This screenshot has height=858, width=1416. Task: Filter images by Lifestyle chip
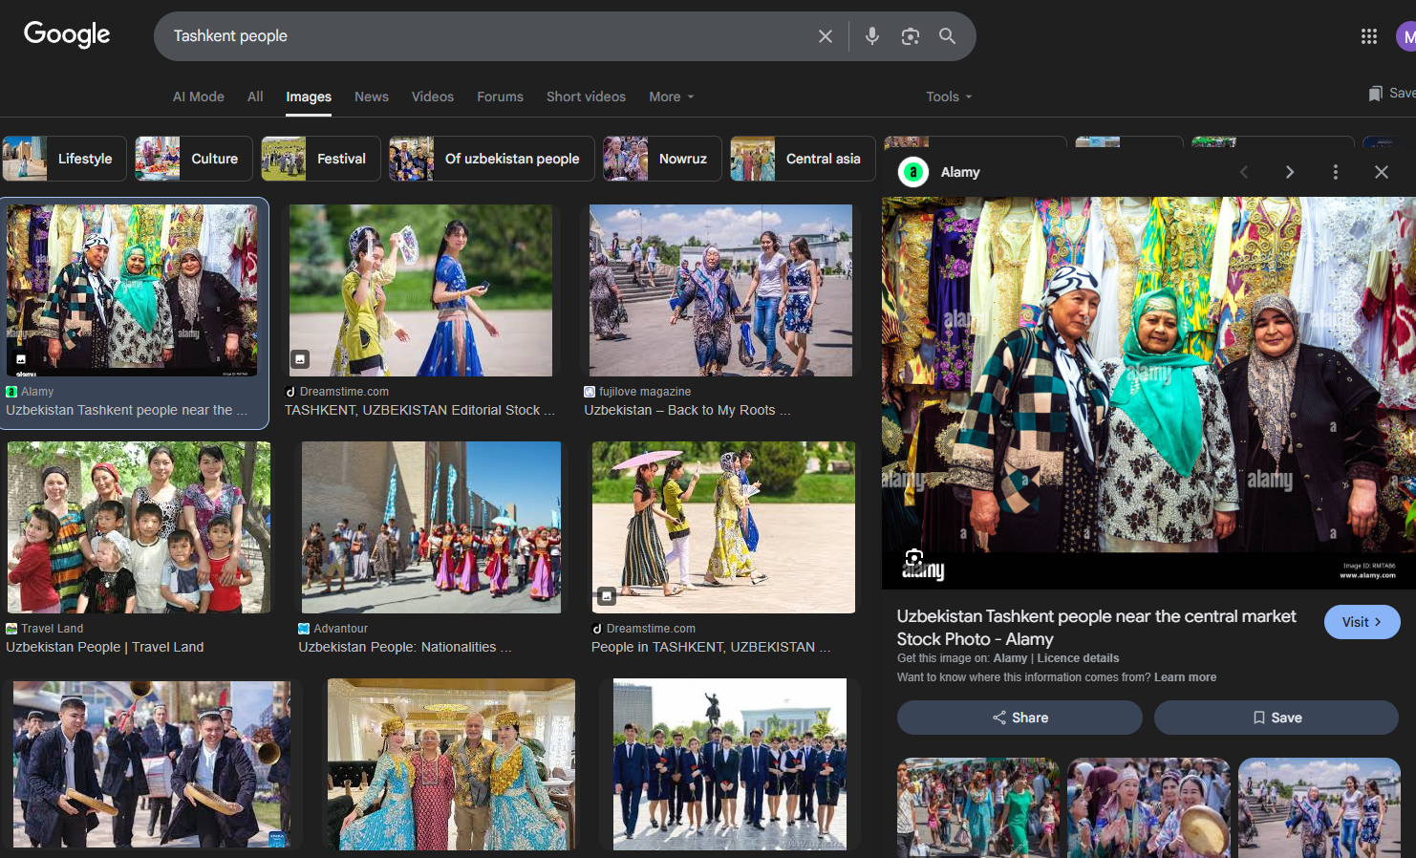point(64,159)
